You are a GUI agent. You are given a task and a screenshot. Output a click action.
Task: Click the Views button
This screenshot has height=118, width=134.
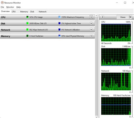coord(123,17)
